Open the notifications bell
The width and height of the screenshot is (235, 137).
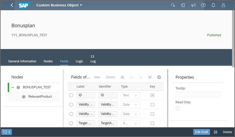[213, 5]
